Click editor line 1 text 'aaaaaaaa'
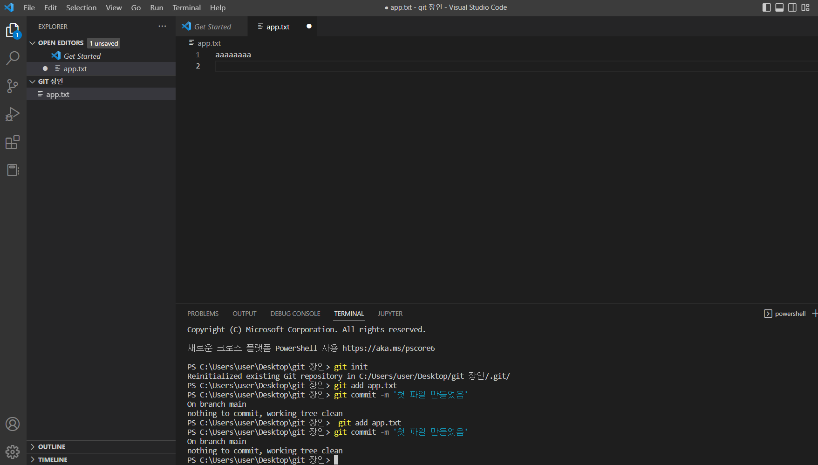The width and height of the screenshot is (818, 465). [233, 55]
